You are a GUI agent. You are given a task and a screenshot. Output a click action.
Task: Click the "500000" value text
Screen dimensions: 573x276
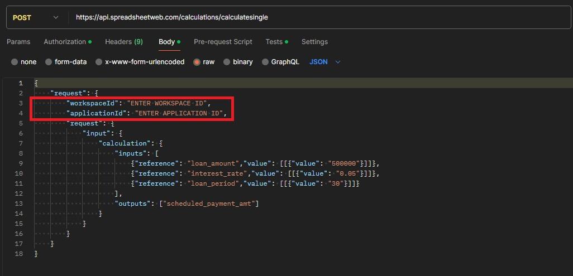click(344, 163)
